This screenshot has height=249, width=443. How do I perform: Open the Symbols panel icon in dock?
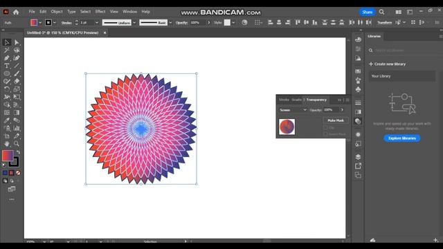pyautogui.click(x=358, y=89)
